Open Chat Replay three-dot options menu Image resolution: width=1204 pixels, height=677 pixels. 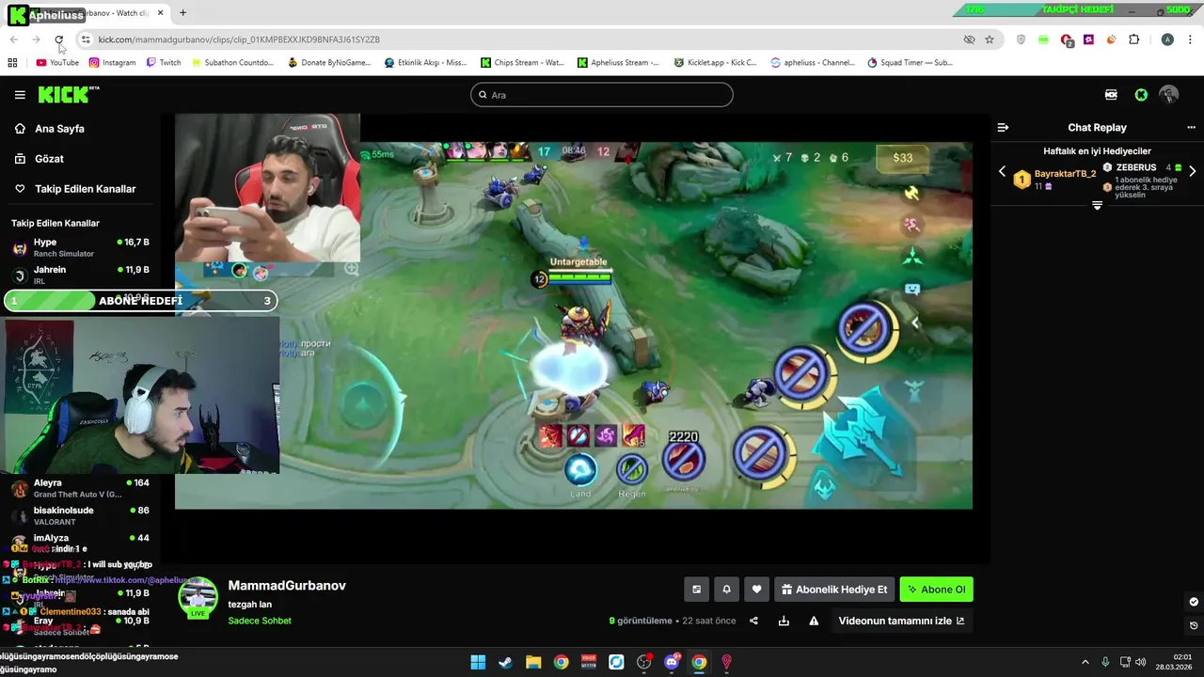pyautogui.click(x=1191, y=127)
